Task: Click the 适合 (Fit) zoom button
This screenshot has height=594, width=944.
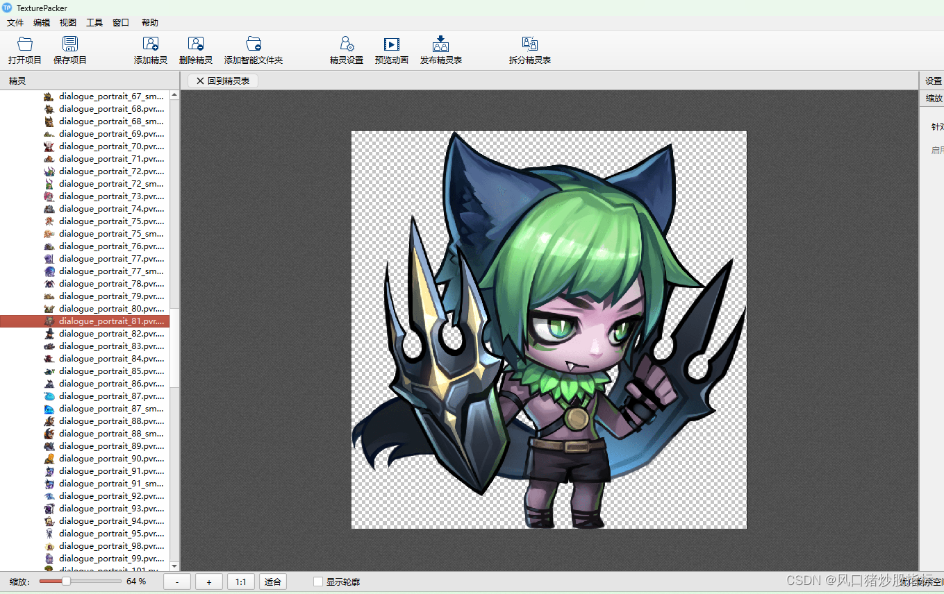Action: (x=273, y=582)
